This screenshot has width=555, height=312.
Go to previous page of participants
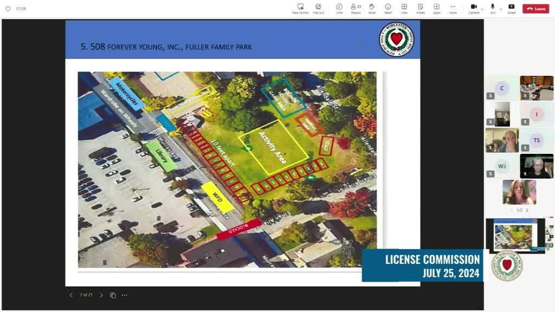pos(512,210)
